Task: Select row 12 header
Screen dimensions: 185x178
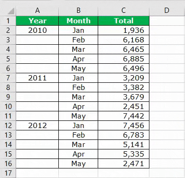Action: (8, 126)
